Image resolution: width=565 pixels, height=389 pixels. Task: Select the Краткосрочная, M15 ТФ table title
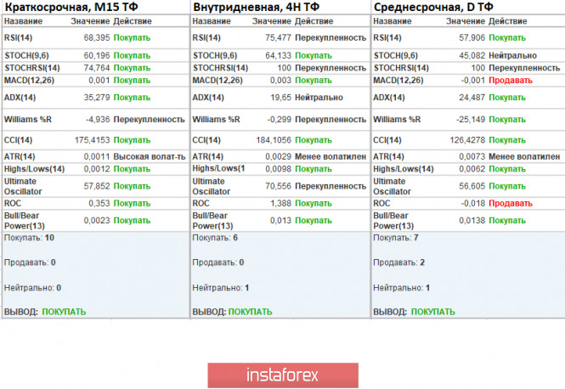click(x=71, y=7)
